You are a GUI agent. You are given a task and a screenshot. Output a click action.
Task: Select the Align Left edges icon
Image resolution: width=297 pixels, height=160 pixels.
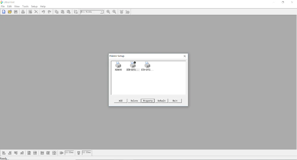pyautogui.click(x=4, y=153)
